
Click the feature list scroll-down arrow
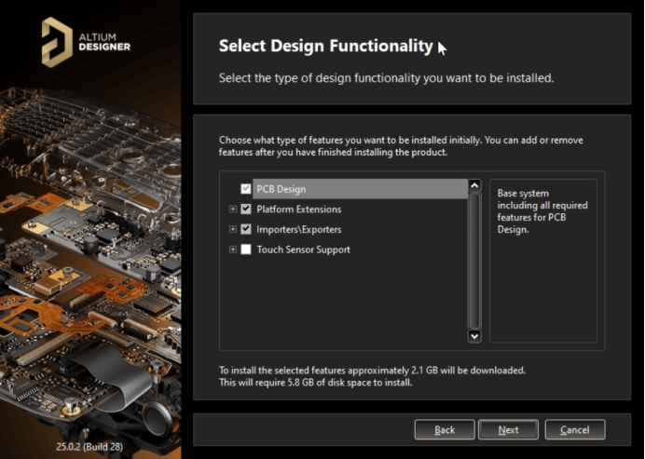pyautogui.click(x=473, y=335)
